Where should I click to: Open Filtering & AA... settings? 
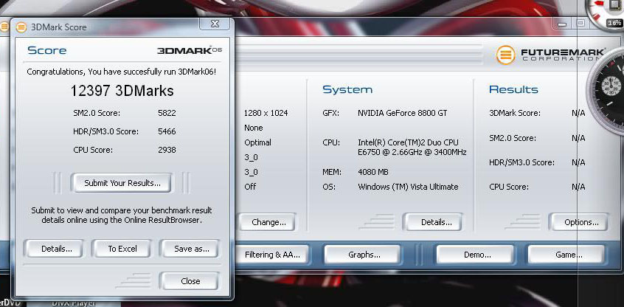pos(272,255)
